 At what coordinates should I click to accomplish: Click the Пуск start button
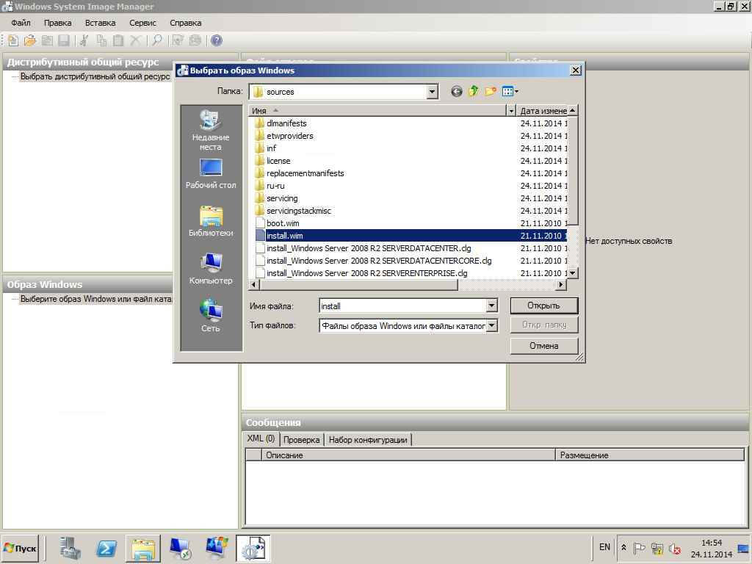click(20, 548)
